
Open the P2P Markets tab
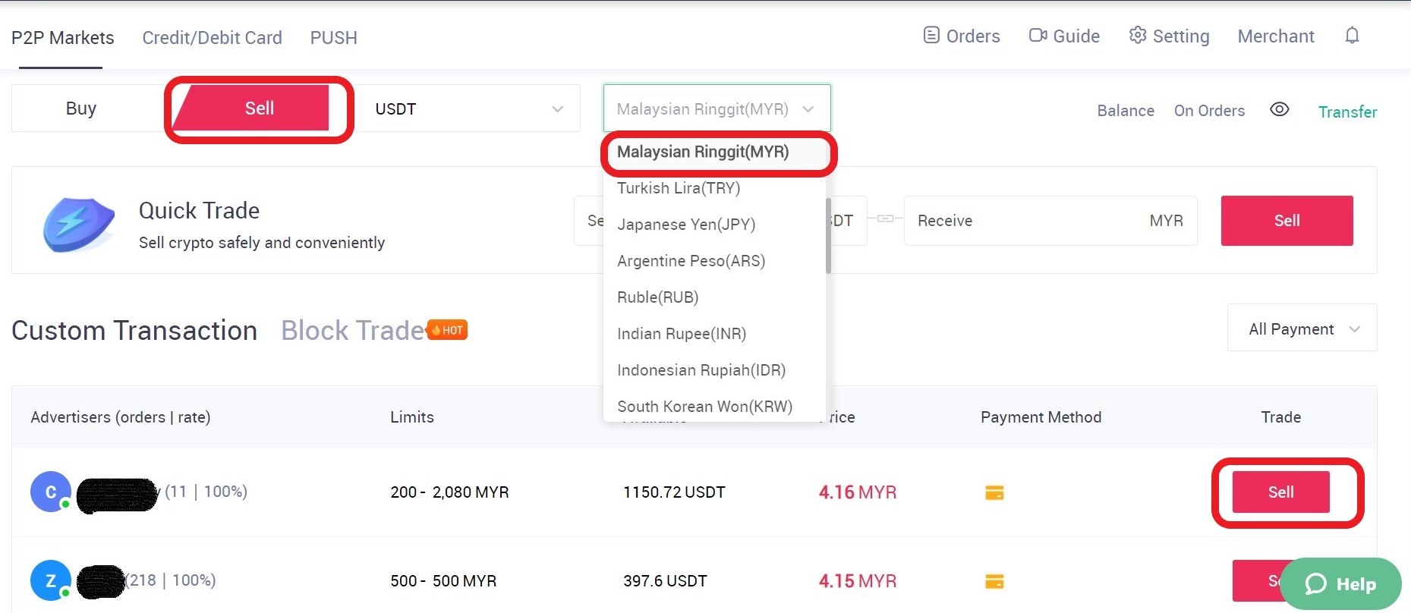point(63,38)
